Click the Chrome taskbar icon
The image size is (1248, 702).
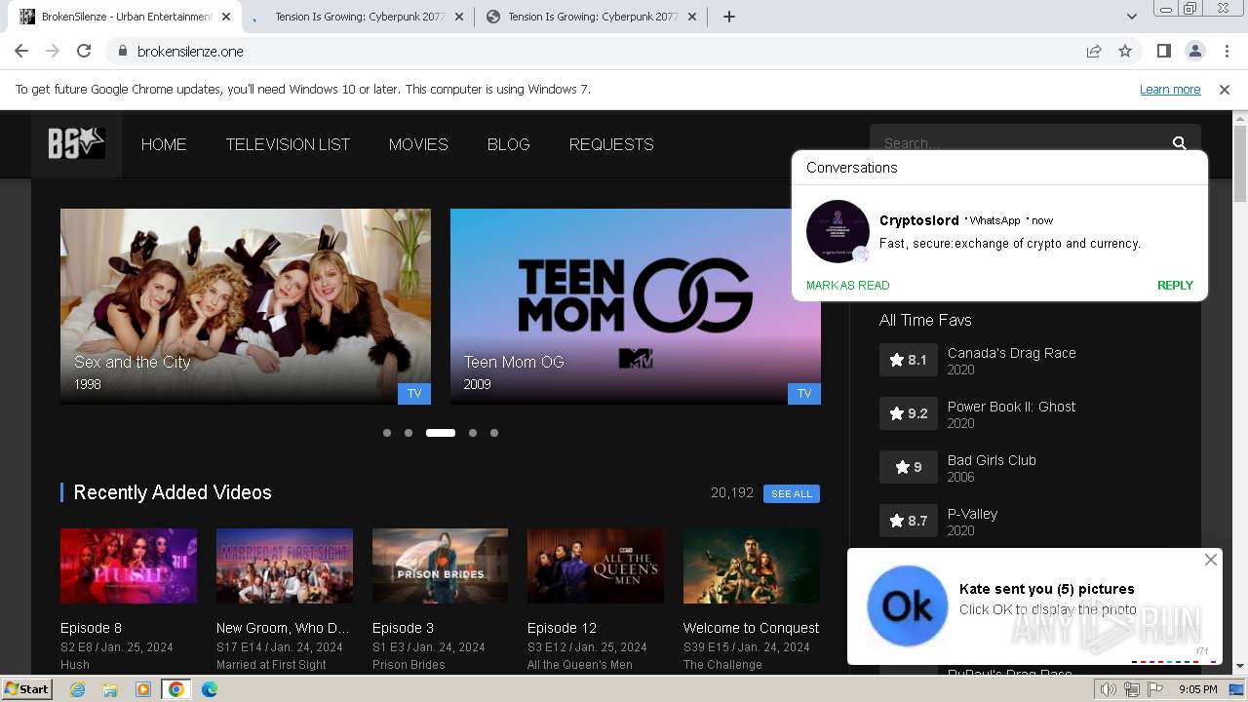click(x=175, y=689)
